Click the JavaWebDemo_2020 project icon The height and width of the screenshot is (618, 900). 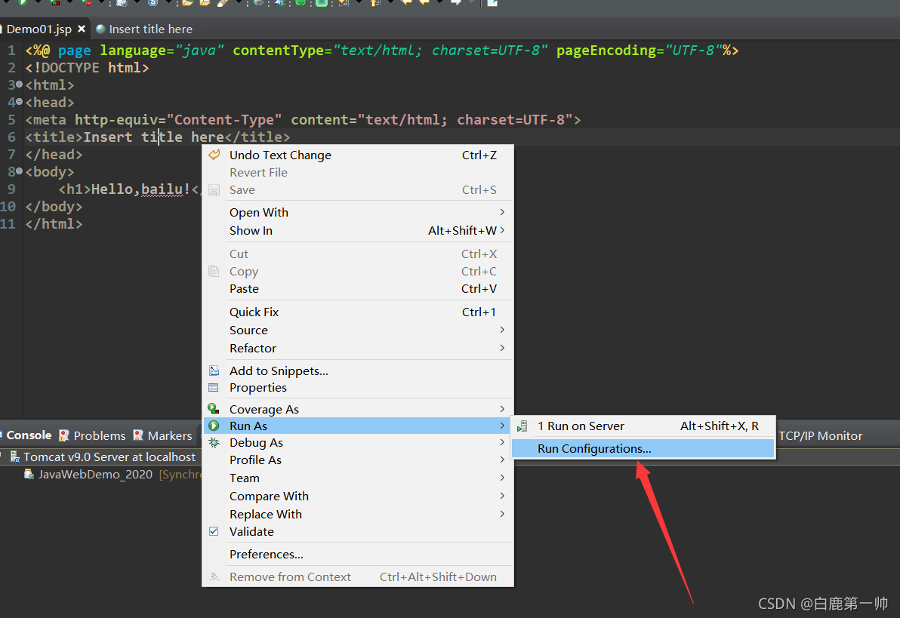[x=29, y=475]
